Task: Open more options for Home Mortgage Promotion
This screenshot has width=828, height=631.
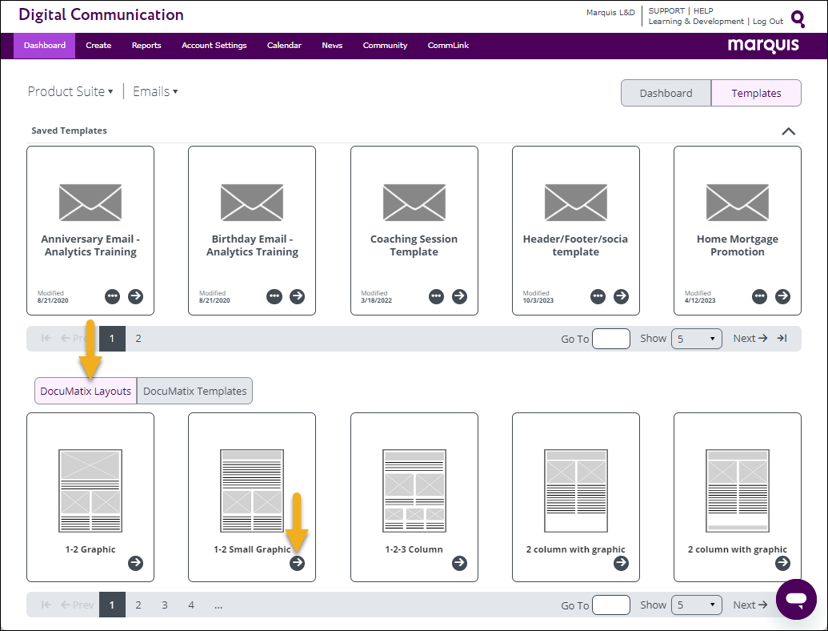Action: [x=759, y=296]
